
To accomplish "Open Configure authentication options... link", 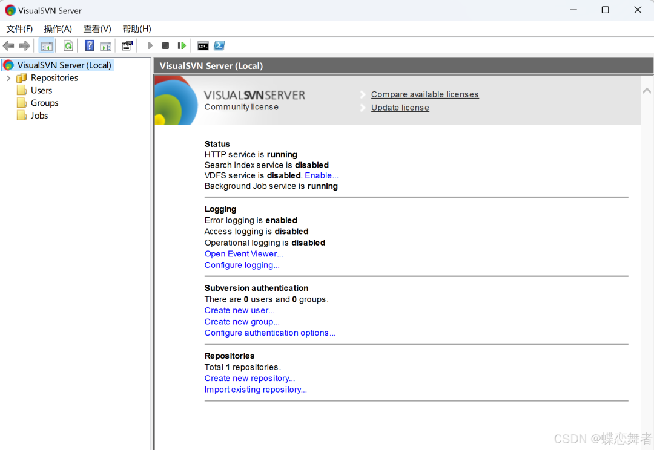I will [270, 333].
